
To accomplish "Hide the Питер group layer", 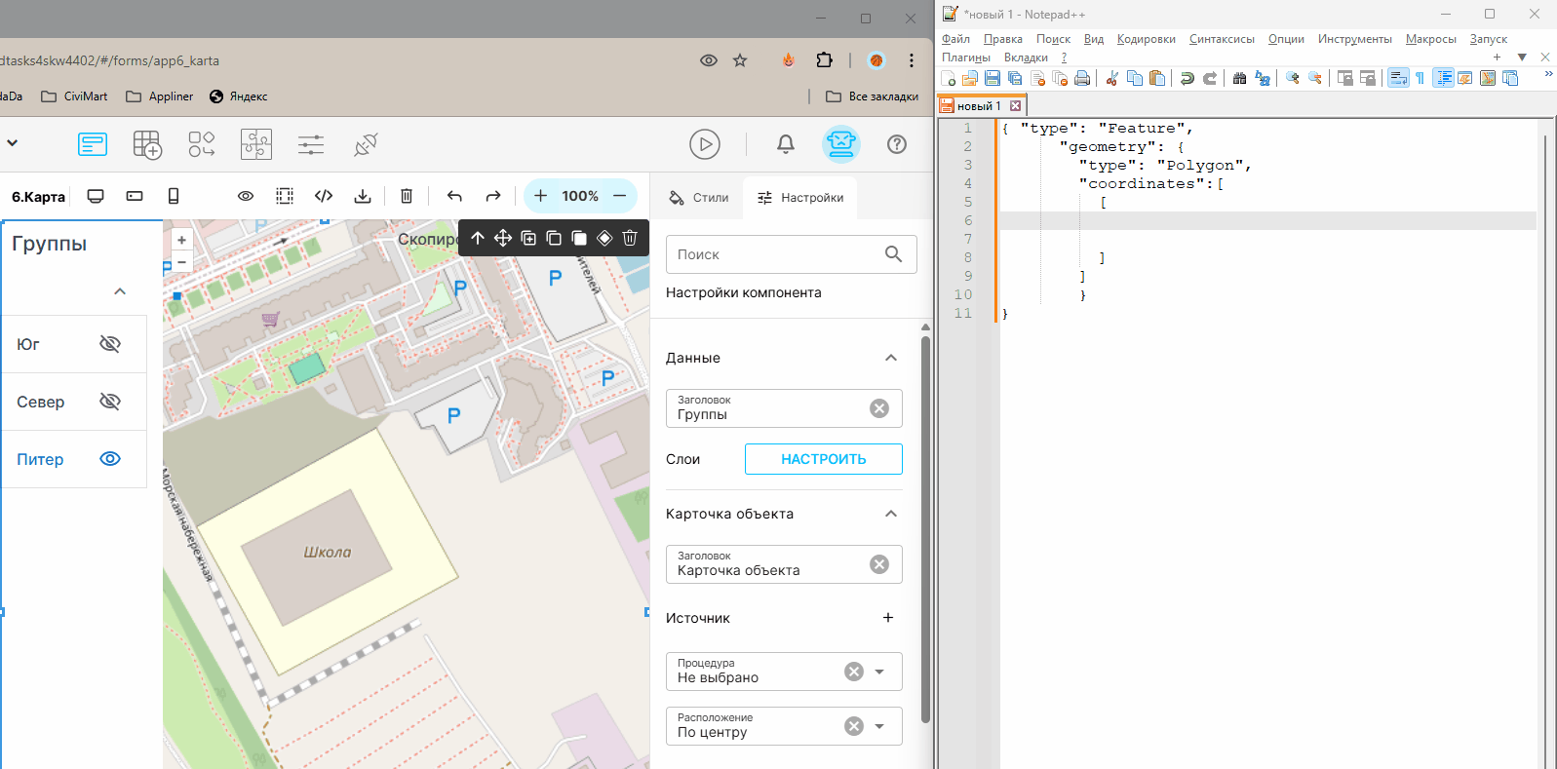I will pos(110,458).
